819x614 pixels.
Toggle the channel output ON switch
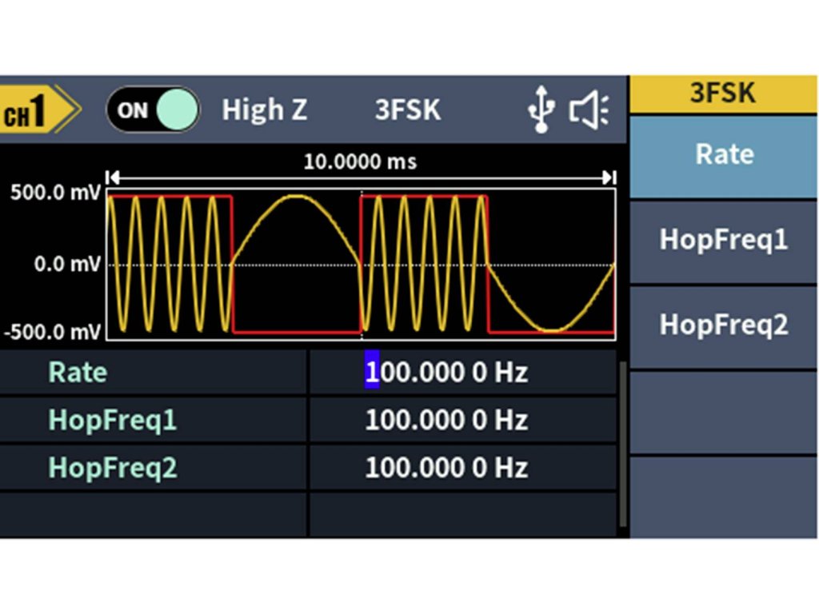click(x=153, y=110)
